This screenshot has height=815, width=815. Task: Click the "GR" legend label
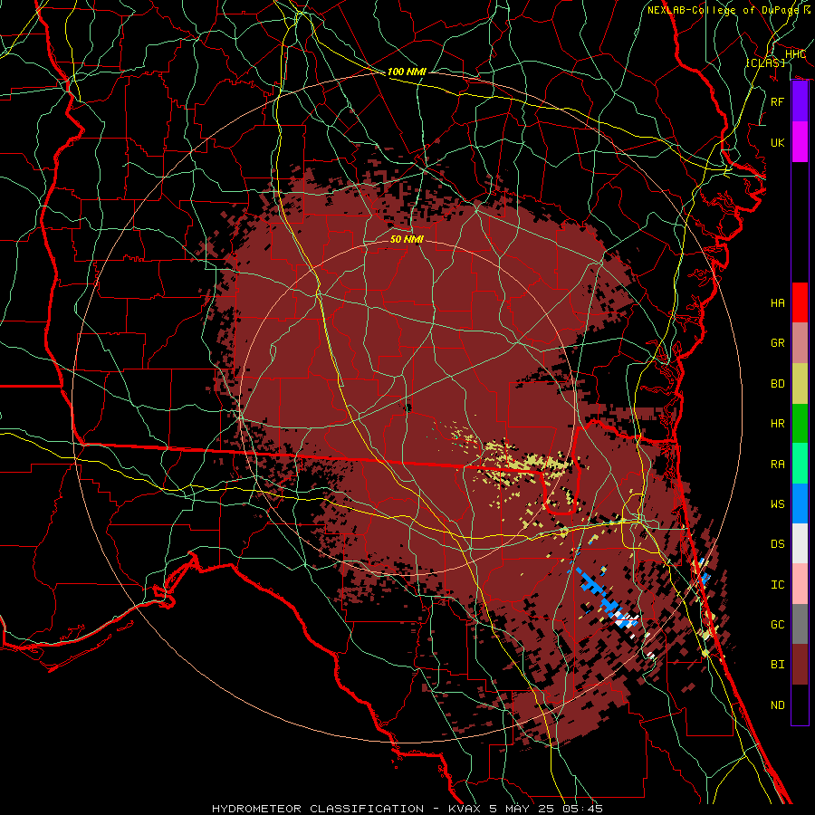pos(778,343)
